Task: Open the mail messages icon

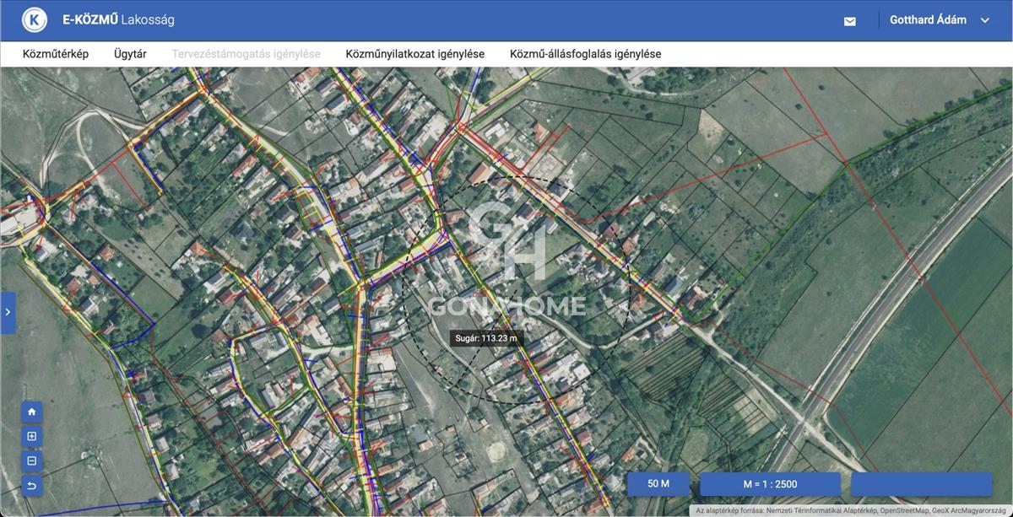Action: point(849,21)
